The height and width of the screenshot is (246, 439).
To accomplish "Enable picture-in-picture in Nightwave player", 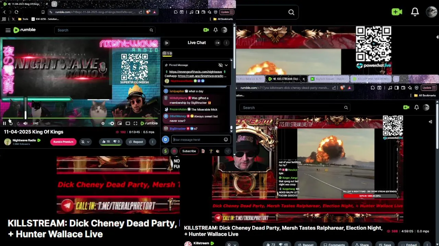I will [120, 123].
